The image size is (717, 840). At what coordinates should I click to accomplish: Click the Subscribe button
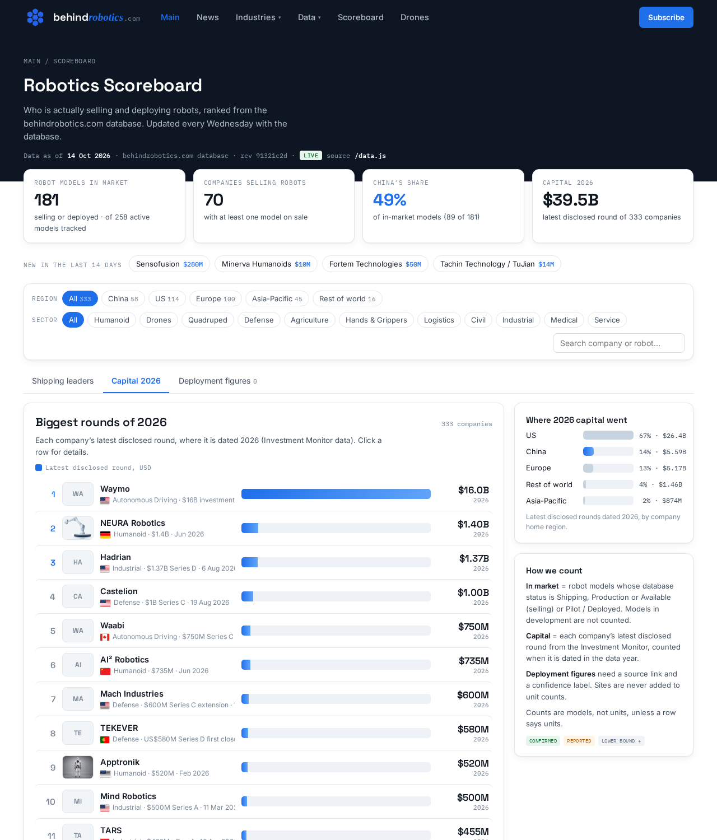(666, 17)
